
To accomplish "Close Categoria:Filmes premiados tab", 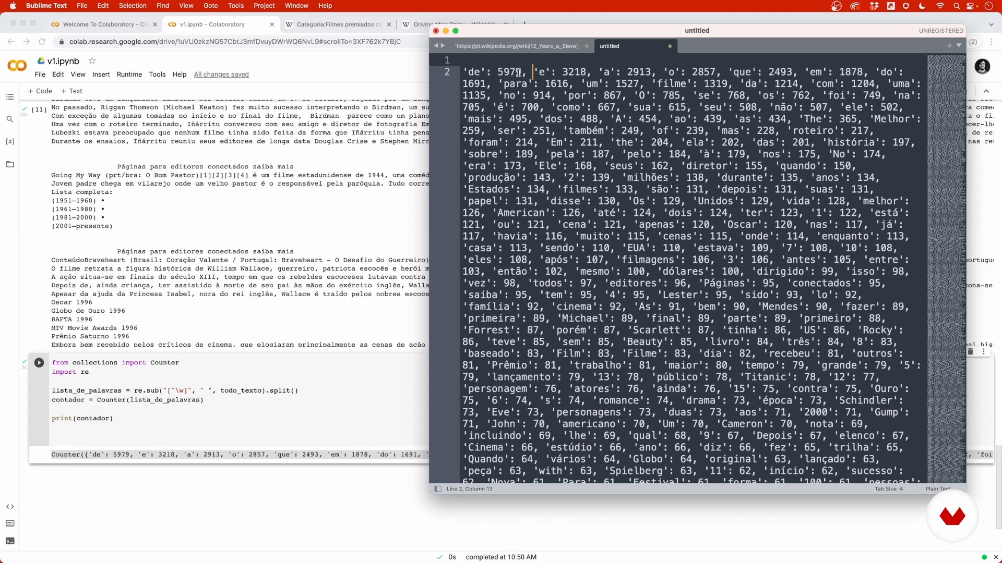I will (389, 25).
